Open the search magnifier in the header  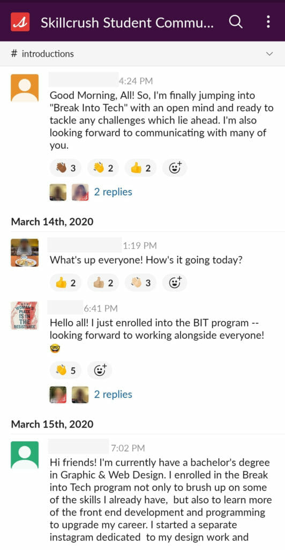236,21
